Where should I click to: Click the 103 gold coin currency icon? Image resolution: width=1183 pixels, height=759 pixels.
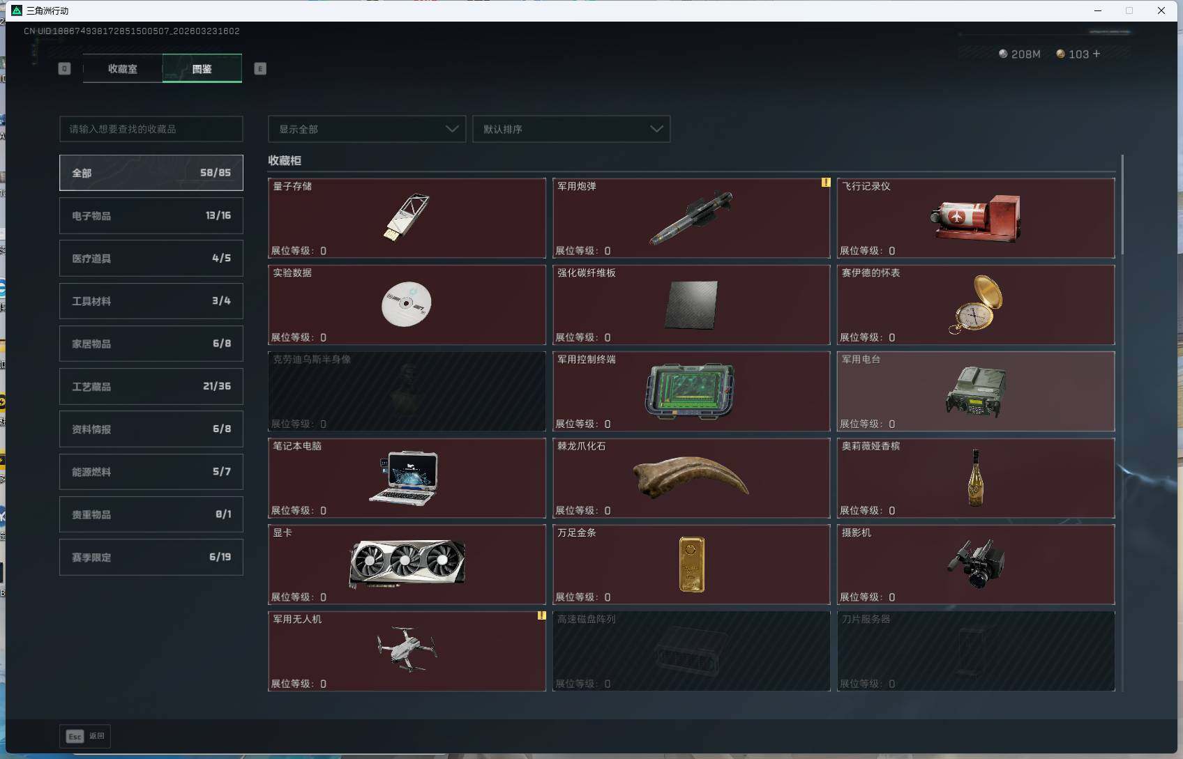[x=1060, y=54]
